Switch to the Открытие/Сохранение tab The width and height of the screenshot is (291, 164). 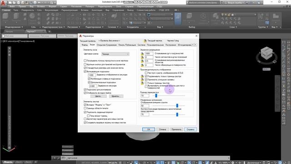coord(107,45)
